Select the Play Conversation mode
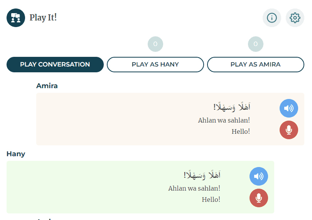The image size is (312, 220). (55, 65)
